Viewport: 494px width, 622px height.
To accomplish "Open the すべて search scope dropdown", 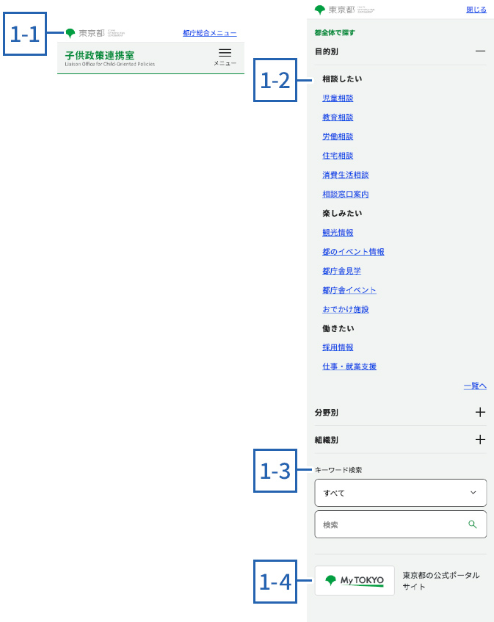I will (x=401, y=493).
